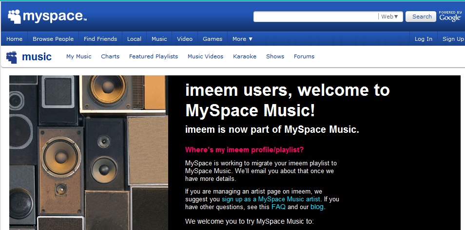465x230 pixels.
Task: Open the Web search scope dropdown
Action: (390, 17)
